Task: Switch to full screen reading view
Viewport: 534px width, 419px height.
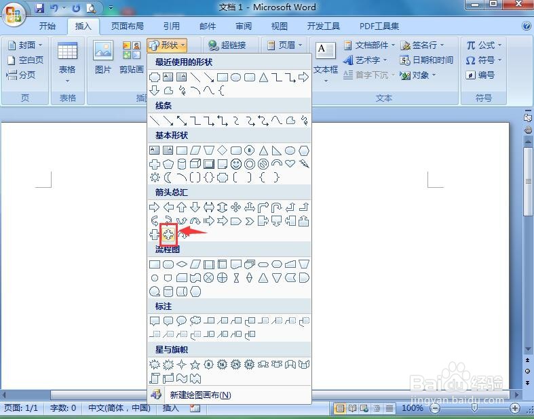Action: (x=351, y=408)
